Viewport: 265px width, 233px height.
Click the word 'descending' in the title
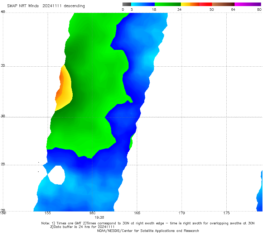click(x=74, y=6)
